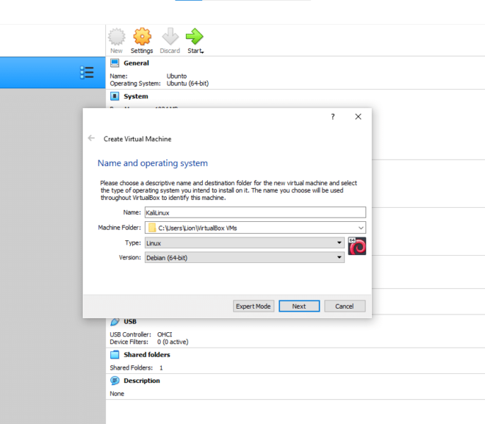The image size is (485, 424).
Task: Open the General section heading
Action: coord(136,63)
